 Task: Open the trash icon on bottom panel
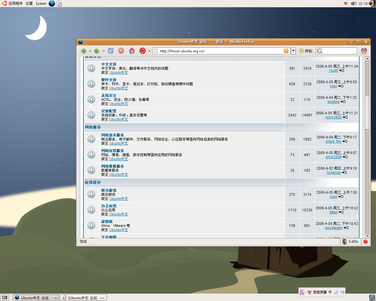coord(372,297)
